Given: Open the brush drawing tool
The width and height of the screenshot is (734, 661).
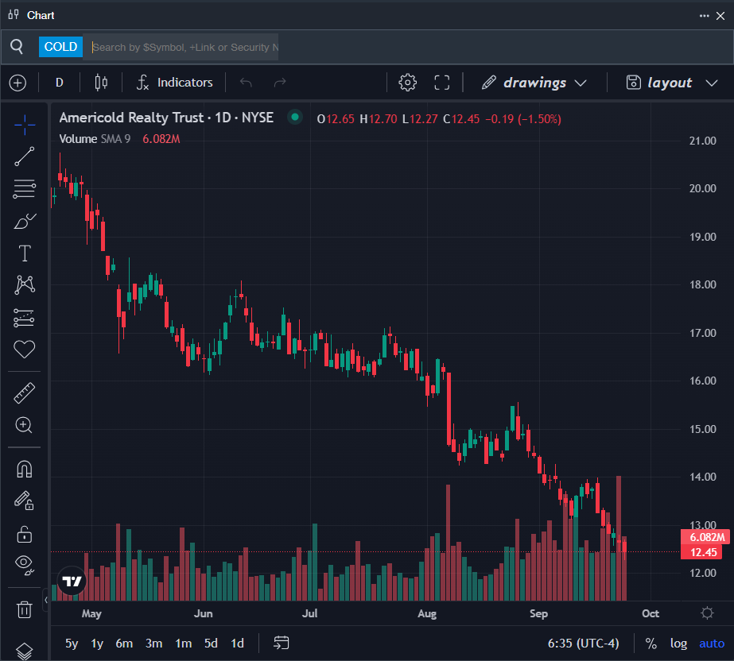Looking at the screenshot, I should click(x=25, y=221).
